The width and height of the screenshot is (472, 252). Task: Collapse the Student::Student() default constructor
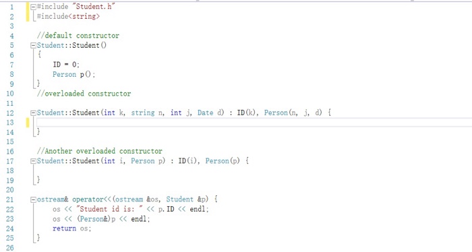(x=34, y=46)
